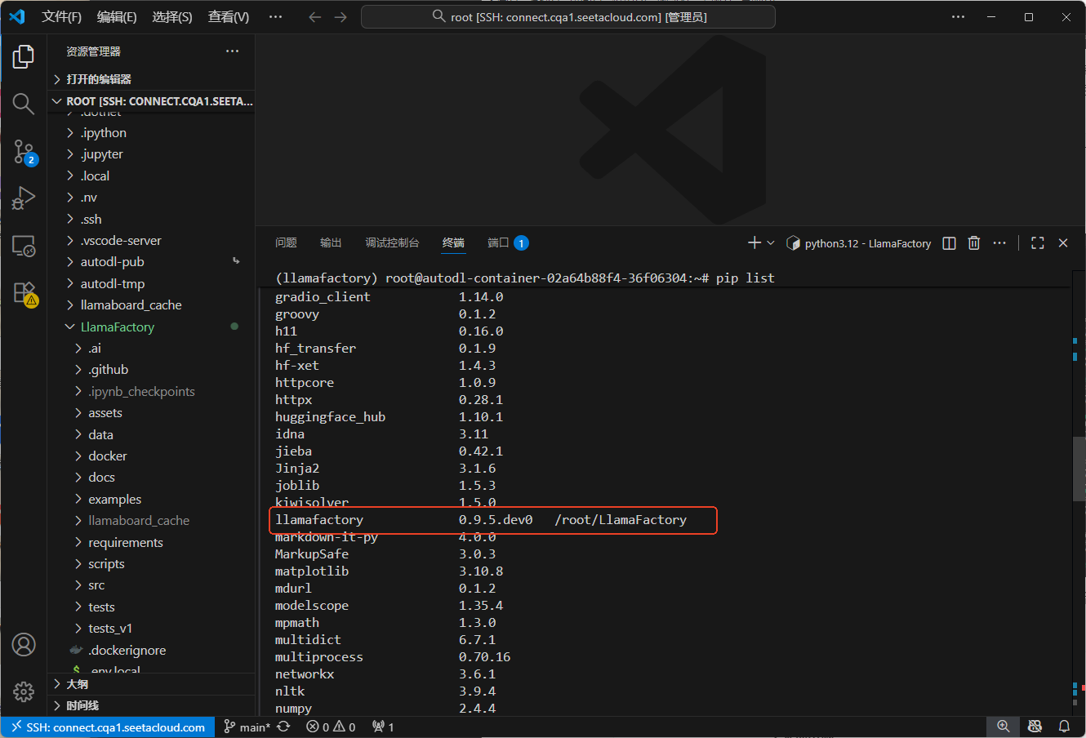Expand the src folder
Image resolution: width=1086 pixels, height=738 pixels.
(x=151, y=585)
